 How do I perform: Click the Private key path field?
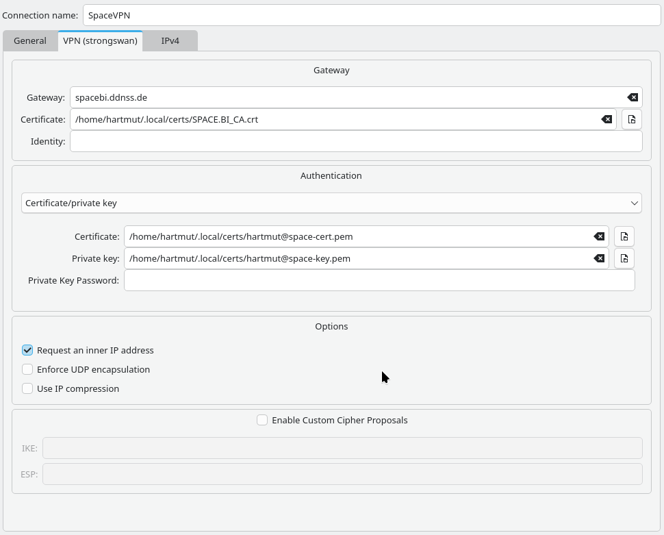pyautogui.click(x=356, y=258)
